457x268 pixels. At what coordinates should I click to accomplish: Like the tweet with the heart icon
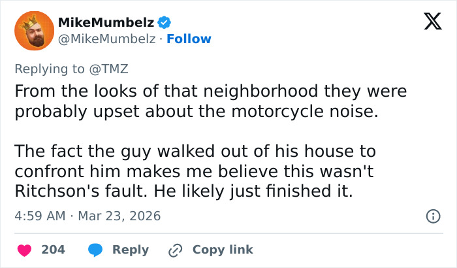coord(24,250)
